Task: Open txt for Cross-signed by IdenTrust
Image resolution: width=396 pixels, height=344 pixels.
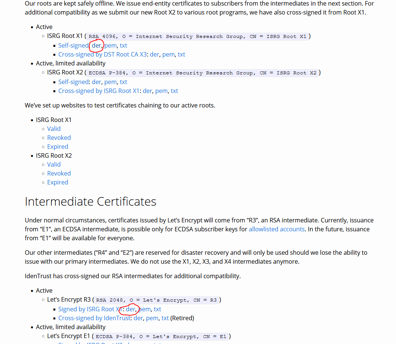Action: [165, 318]
